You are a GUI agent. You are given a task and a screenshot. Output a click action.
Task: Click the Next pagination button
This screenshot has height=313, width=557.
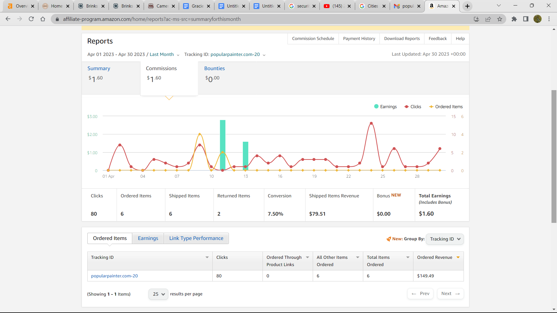tap(450, 294)
